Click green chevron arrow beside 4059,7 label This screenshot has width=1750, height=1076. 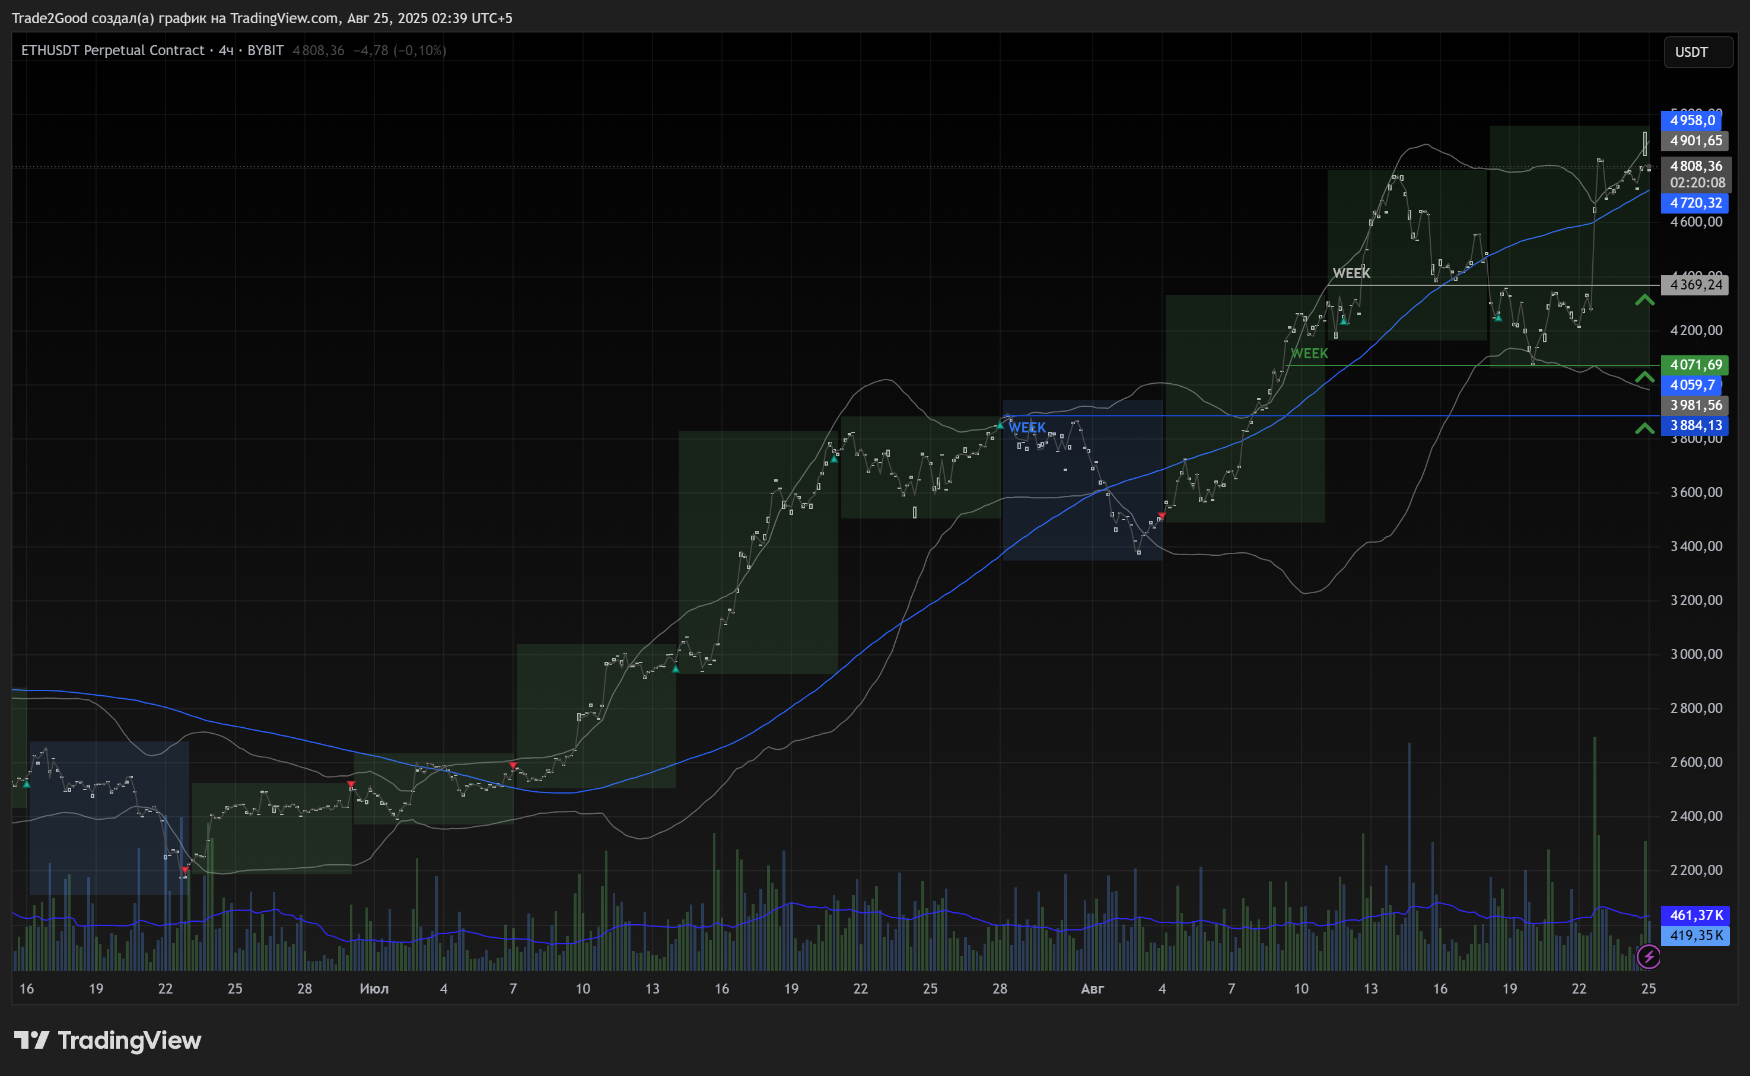(1644, 377)
